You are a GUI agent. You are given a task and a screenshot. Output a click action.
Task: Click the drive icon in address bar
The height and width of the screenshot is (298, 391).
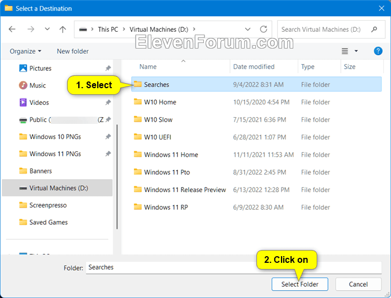click(x=83, y=30)
